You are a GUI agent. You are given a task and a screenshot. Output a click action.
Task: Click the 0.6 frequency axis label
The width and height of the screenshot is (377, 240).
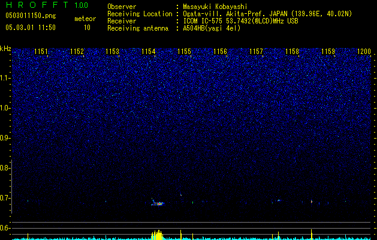(5, 228)
